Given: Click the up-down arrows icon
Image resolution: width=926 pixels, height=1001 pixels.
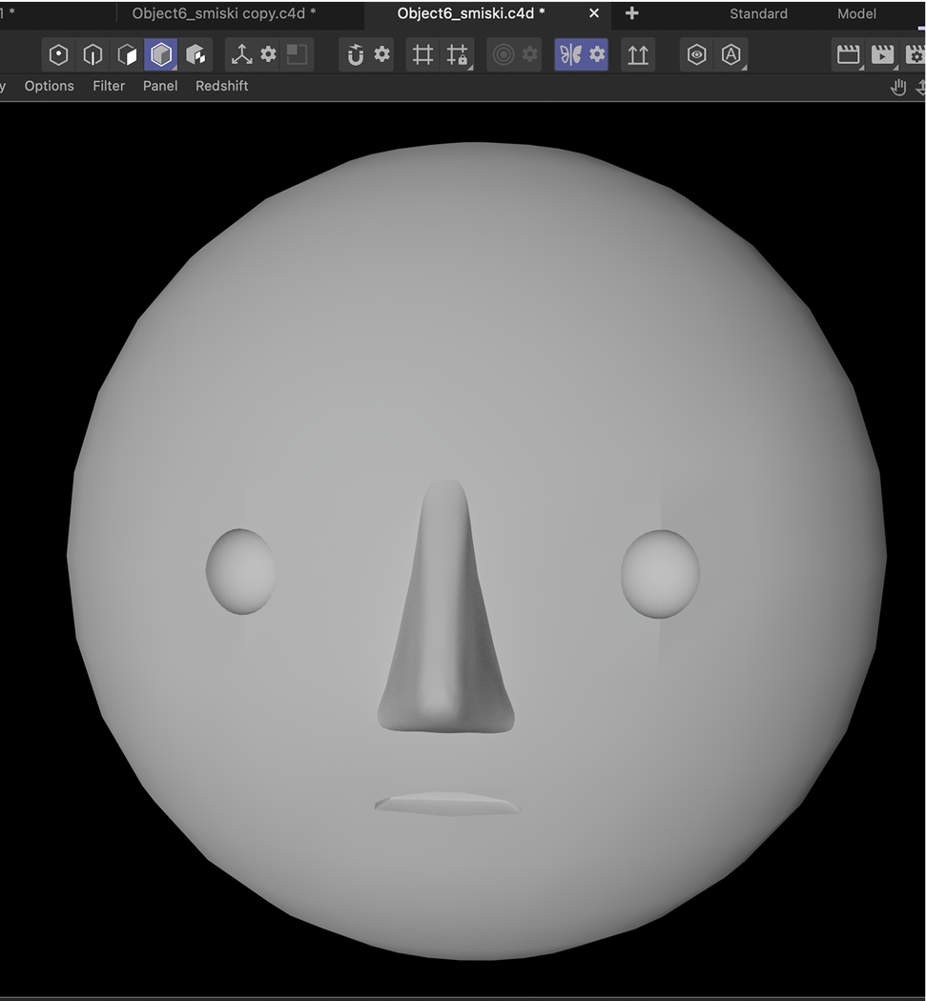Looking at the screenshot, I should pos(637,54).
